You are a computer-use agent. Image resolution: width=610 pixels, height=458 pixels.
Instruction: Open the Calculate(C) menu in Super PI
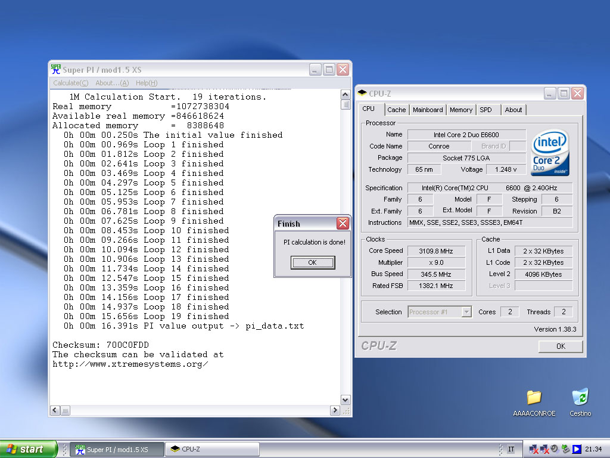coord(71,83)
